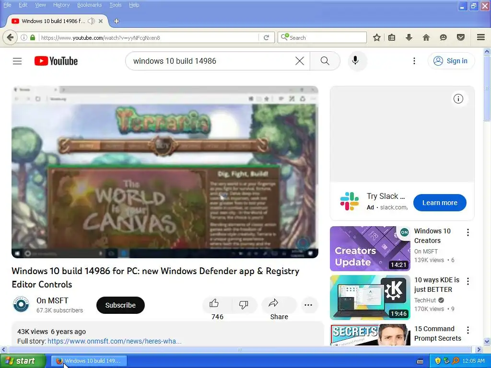Dislike the video with thumbs down

(x=244, y=304)
